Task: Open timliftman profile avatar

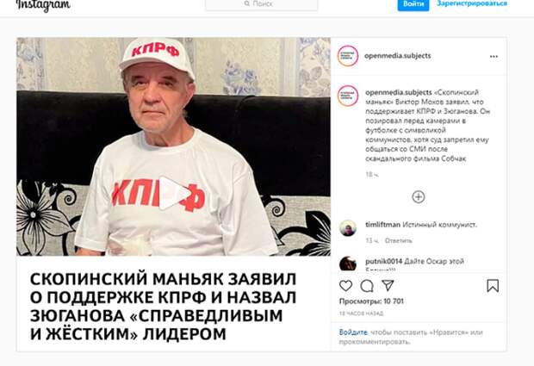Action: click(348, 227)
